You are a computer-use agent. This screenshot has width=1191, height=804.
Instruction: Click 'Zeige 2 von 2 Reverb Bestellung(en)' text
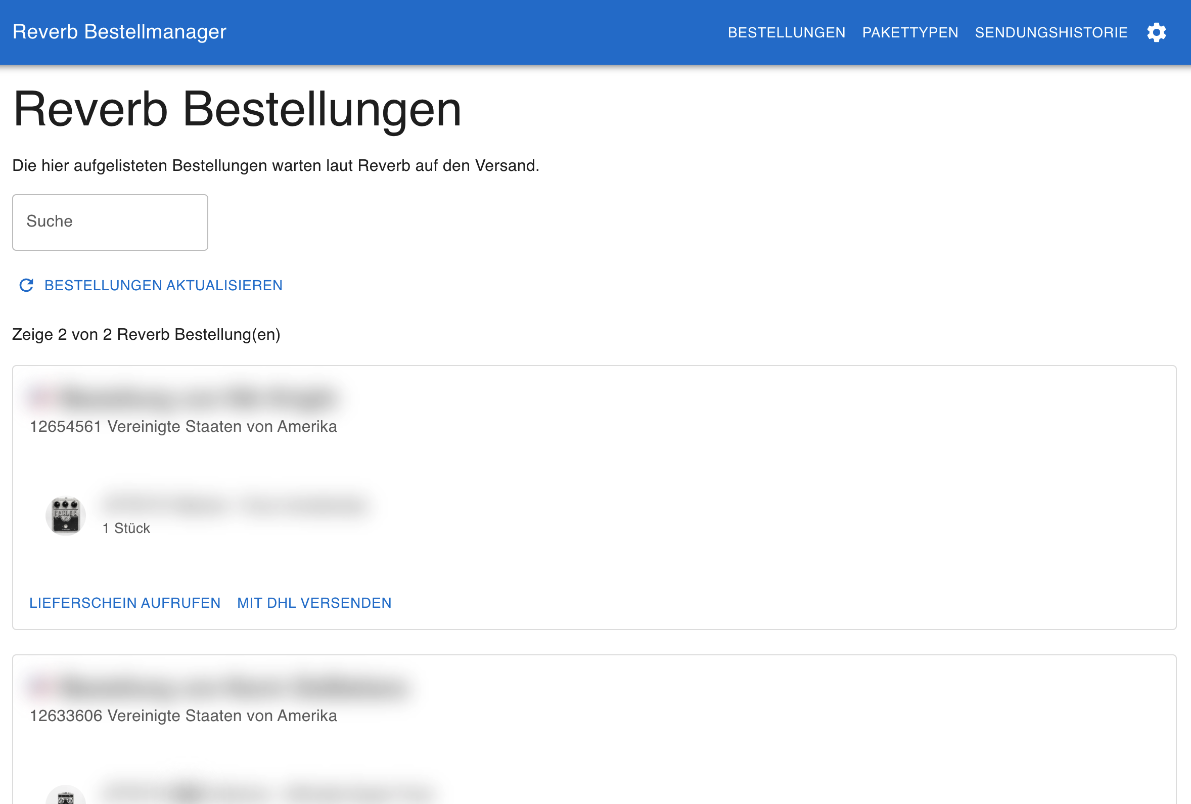146,334
